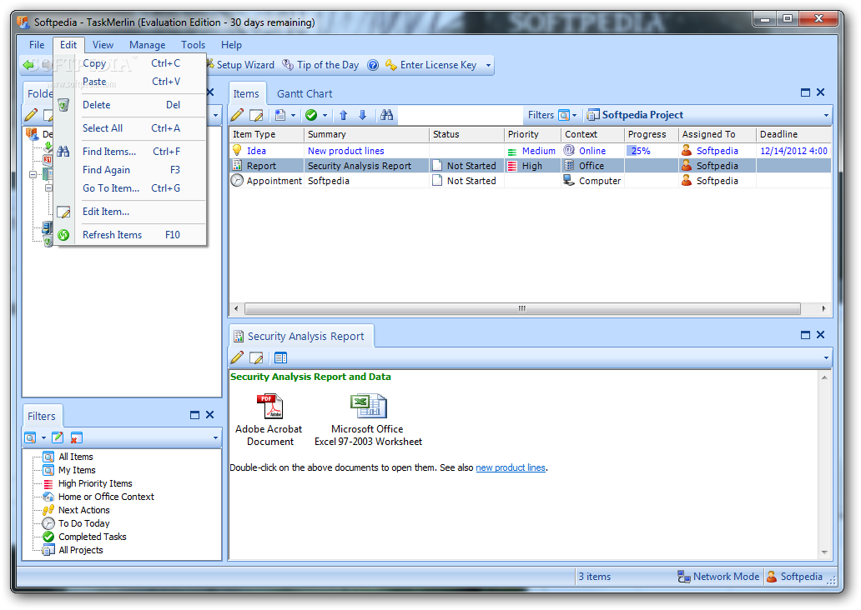Click the pencil icon in the Folders panel
The image size is (861, 610).
pyautogui.click(x=32, y=115)
